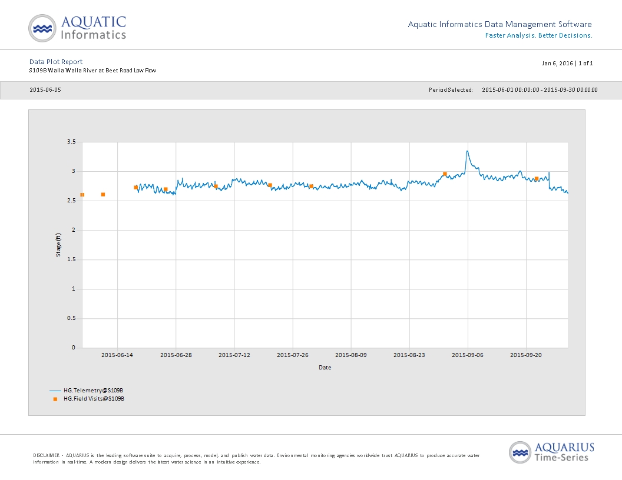Click the AQUARIUS Time-Series wave logo
The width and height of the screenshot is (622, 480).
point(520,452)
